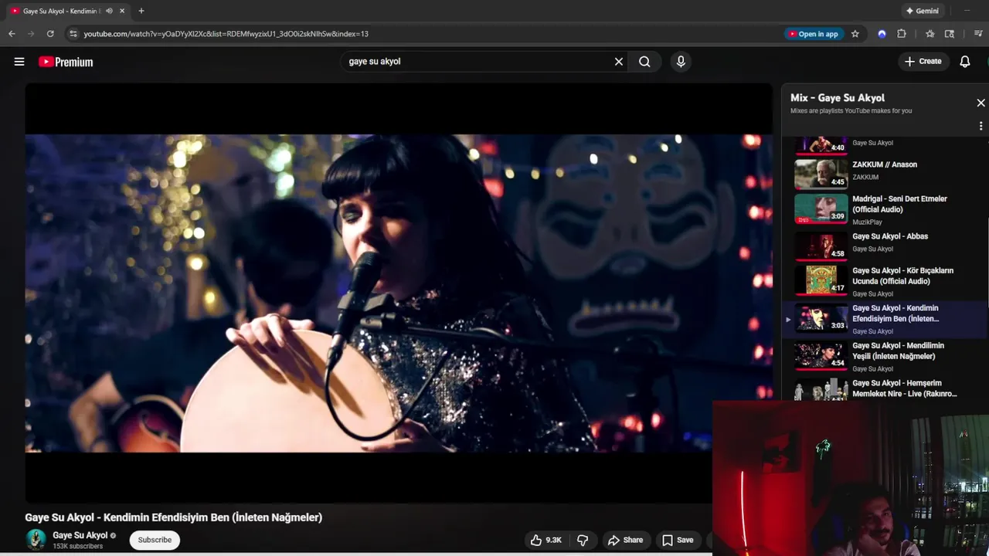Play Kör Bıçakların Ucunda (Official Audio)

pyautogui.click(x=902, y=276)
